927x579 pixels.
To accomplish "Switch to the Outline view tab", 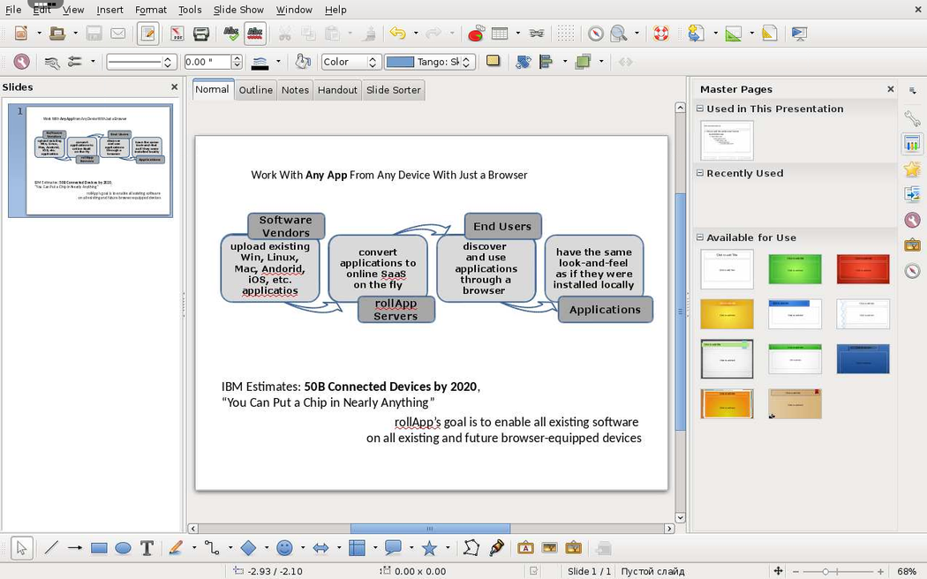I will 255,90.
